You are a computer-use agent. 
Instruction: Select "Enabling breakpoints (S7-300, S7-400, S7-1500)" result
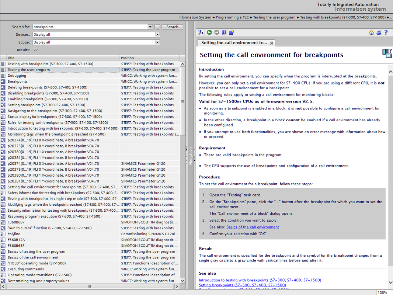(x=90, y=99)
